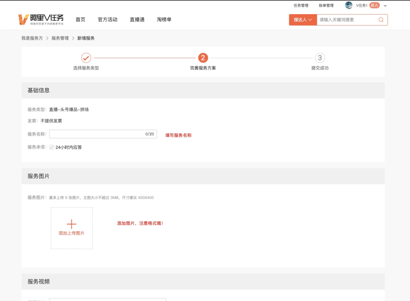This screenshot has height=301, width=410.
Task: Open 淘榜单 from the navigation bar
Action: pyautogui.click(x=164, y=19)
